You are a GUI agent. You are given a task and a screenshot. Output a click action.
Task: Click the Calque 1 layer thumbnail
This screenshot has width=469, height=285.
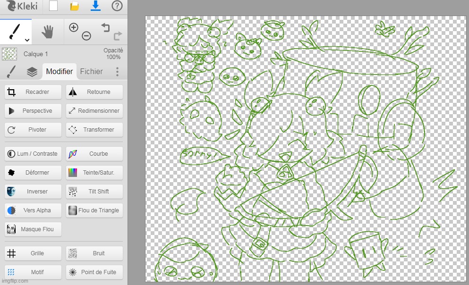[9, 54]
